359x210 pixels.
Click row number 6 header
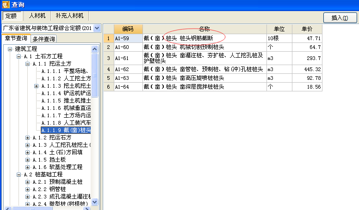109,87
